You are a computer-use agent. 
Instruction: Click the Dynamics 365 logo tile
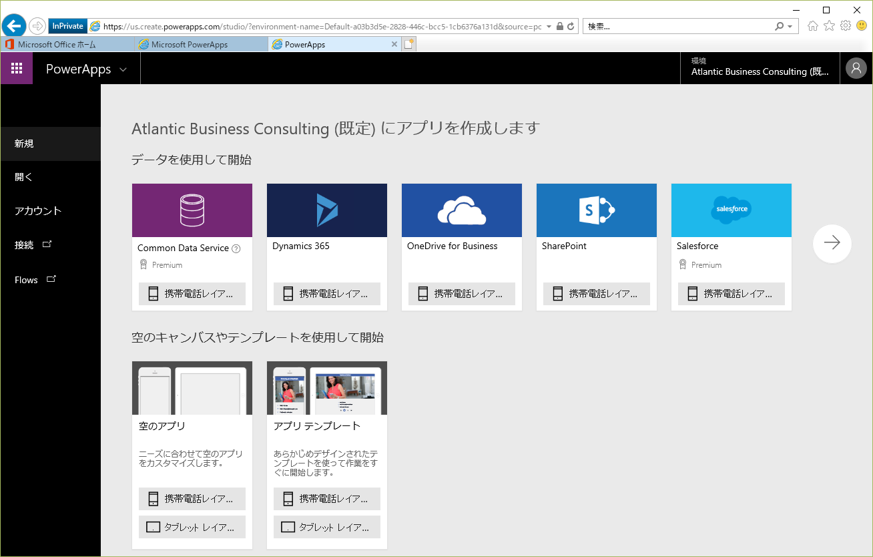pyautogui.click(x=327, y=210)
